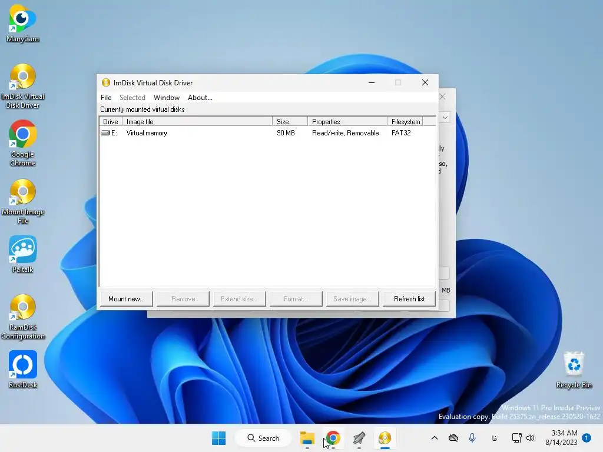Click the Refresh list button
The height and width of the screenshot is (452, 603).
409,299
